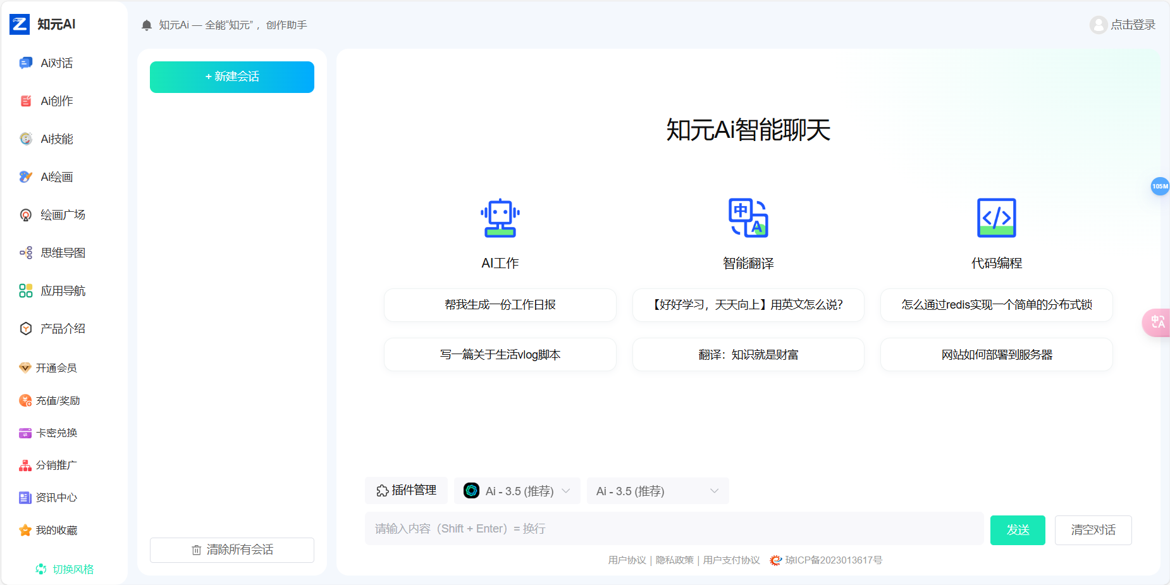The width and height of the screenshot is (1170, 585).
Task: Click the 105M badge on the right edge
Action: [1159, 186]
